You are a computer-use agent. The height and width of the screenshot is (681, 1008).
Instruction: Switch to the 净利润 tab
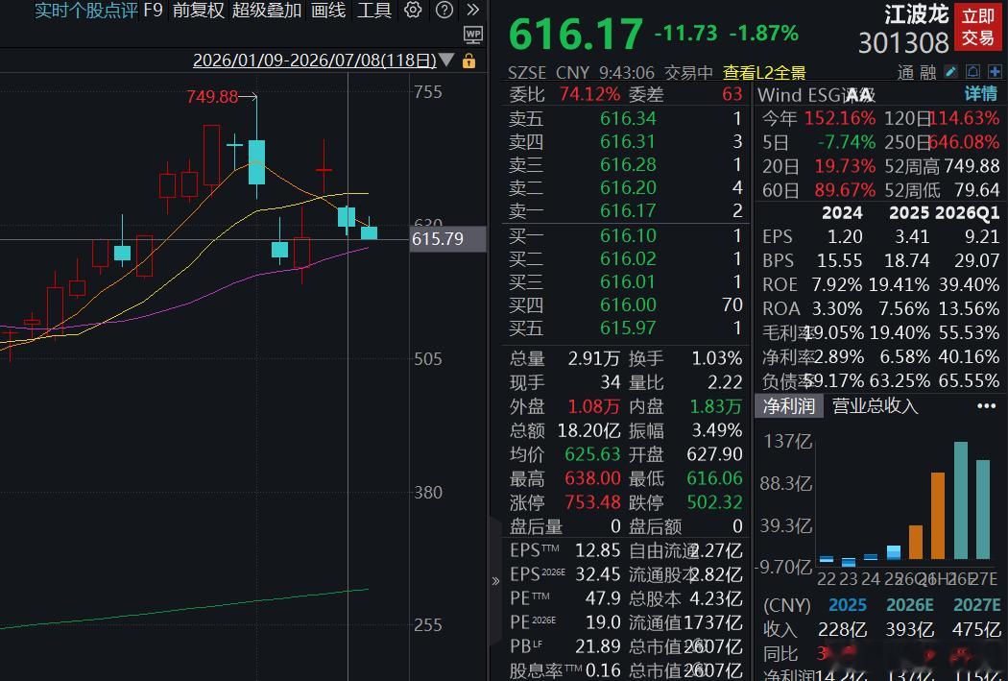(789, 405)
